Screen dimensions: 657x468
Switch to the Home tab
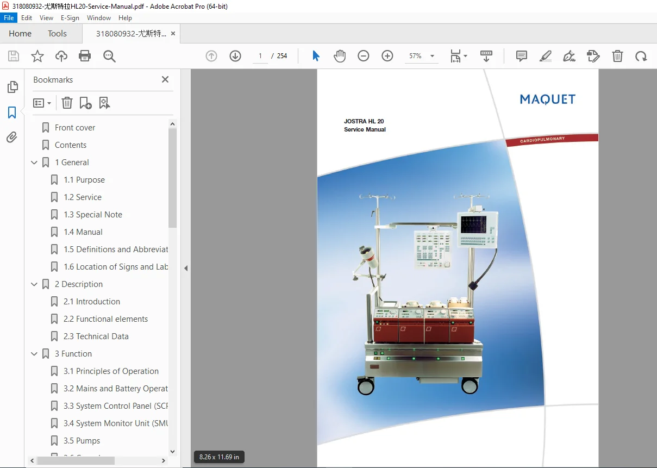pos(20,33)
